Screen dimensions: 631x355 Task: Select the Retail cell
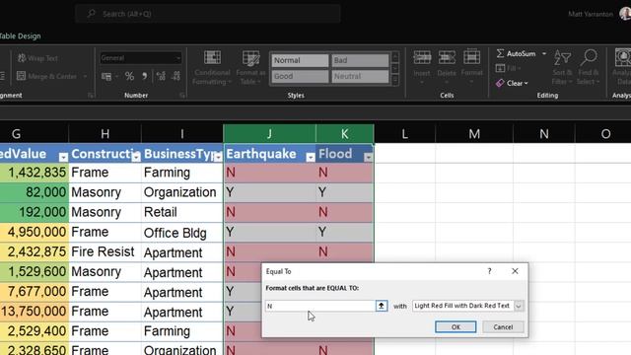tap(181, 212)
